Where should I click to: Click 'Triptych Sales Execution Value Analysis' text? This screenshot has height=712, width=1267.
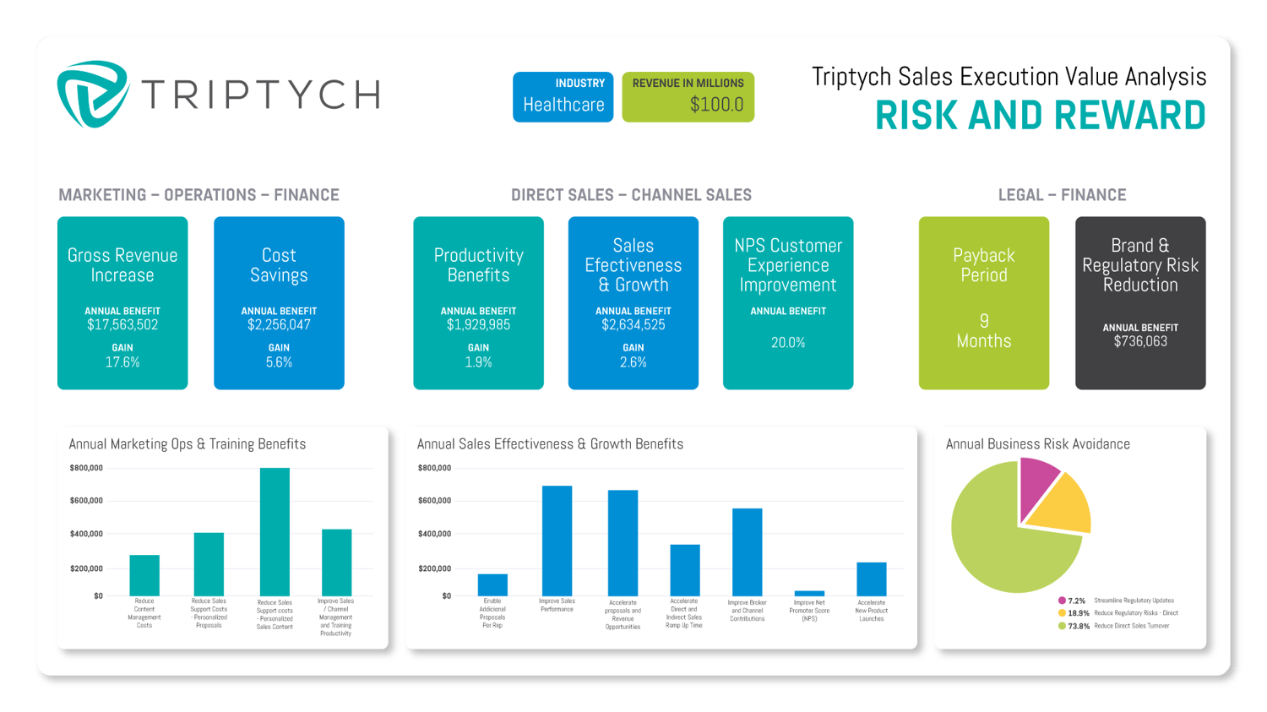click(x=1009, y=76)
